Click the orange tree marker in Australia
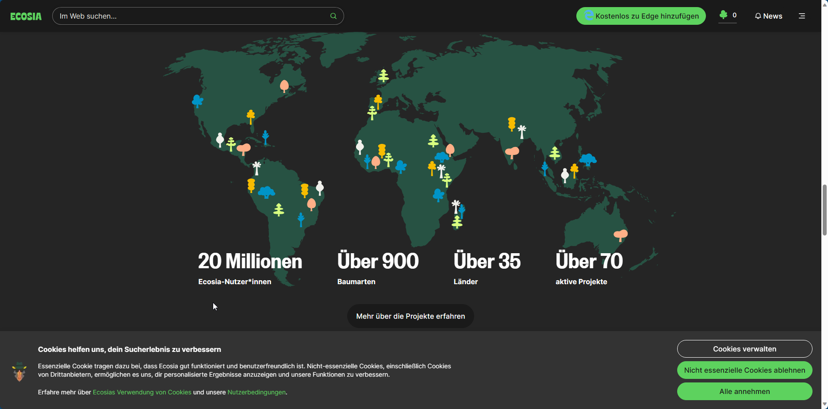The height and width of the screenshot is (409, 828). (620, 235)
